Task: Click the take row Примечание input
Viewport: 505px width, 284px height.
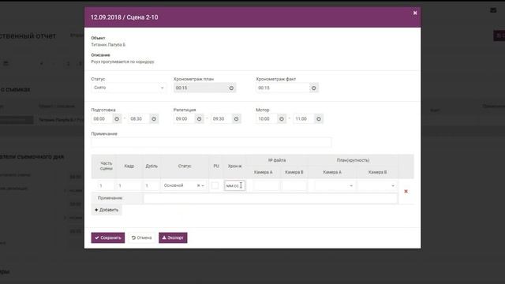Action: [x=270, y=198]
